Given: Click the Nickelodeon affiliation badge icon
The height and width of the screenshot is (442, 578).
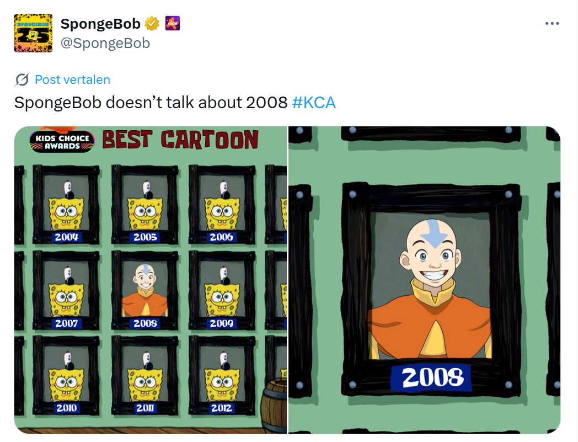Looking at the screenshot, I should (x=173, y=23).
